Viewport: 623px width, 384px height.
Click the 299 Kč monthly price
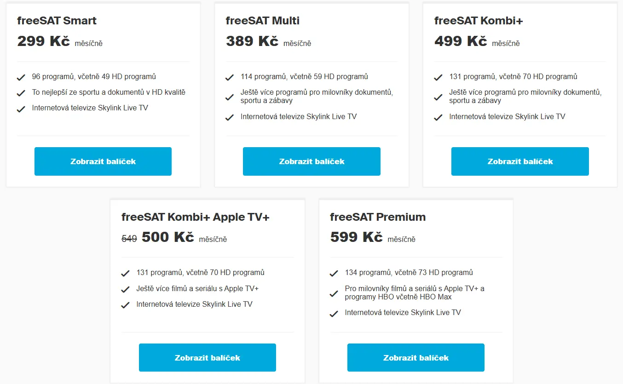[x=44, y=41]
